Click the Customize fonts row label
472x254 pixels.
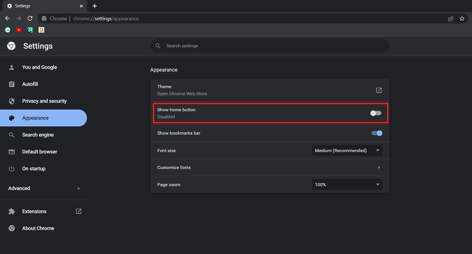pyautogui.click(x=174, y=168)
